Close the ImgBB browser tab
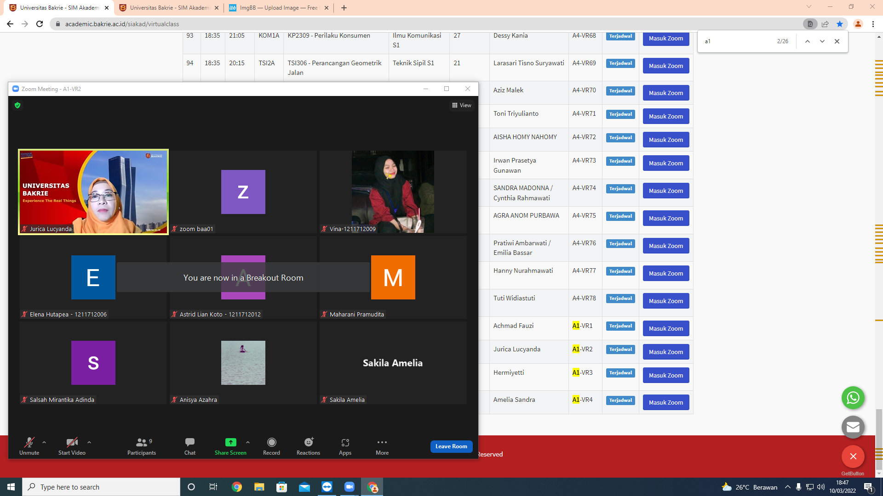 pyautogui.click(x=327, y=8)
